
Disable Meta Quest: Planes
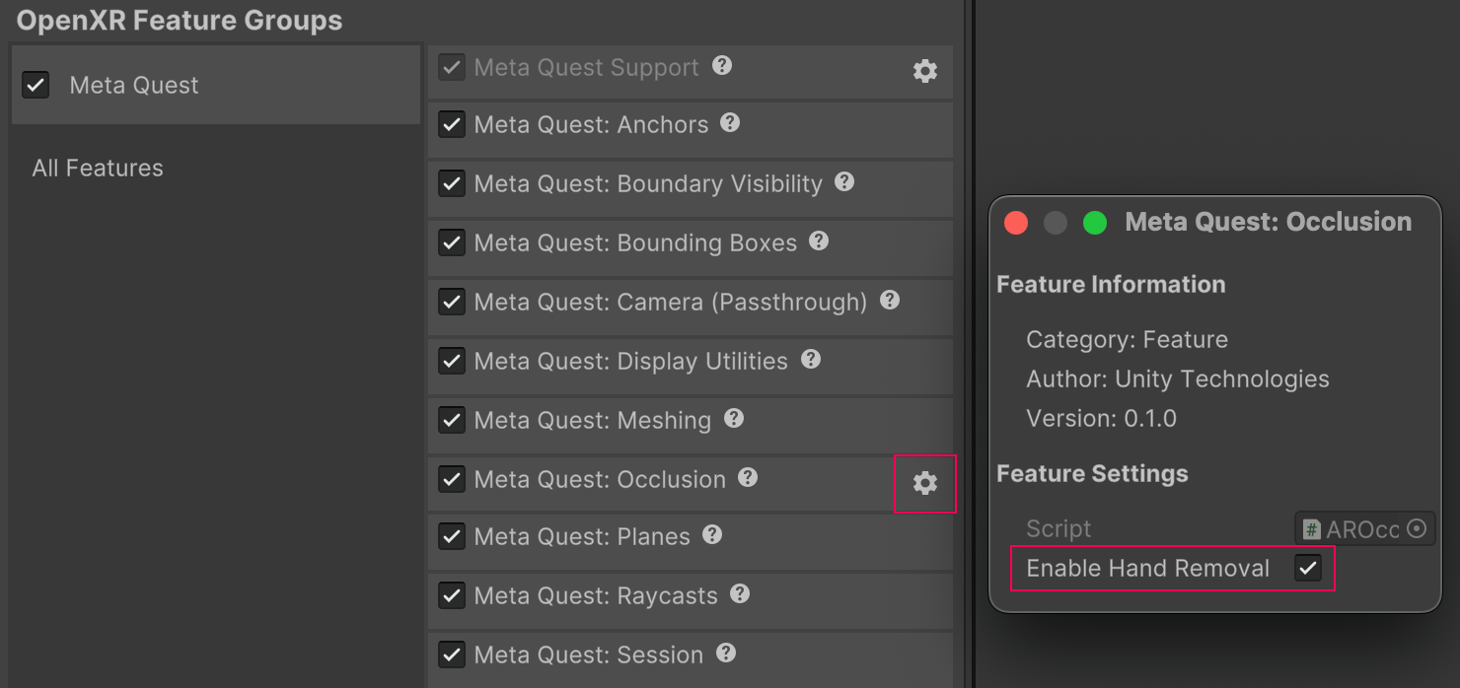pos(451,536)
